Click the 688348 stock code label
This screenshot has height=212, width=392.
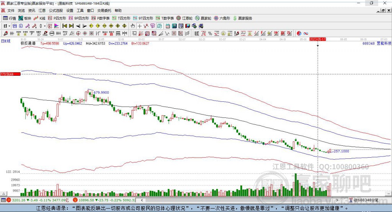[x=369, y=44]
